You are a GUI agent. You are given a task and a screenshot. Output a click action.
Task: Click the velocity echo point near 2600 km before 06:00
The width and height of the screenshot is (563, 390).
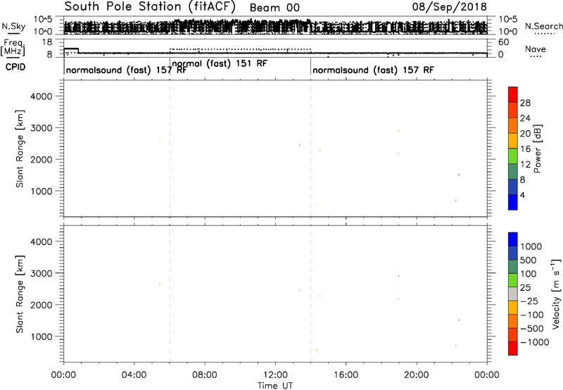click(160, 285)
